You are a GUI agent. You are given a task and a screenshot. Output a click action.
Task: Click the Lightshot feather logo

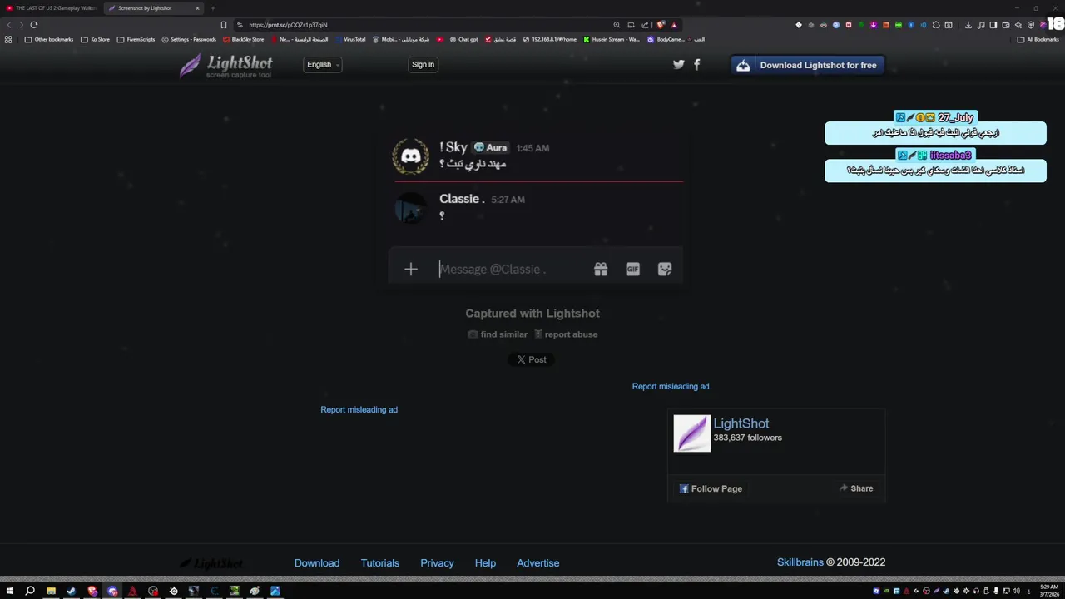tap(225, 66)
